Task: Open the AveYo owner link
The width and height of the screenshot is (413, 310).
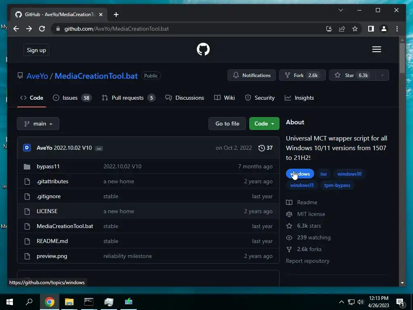Action: [x=38, y=76]
